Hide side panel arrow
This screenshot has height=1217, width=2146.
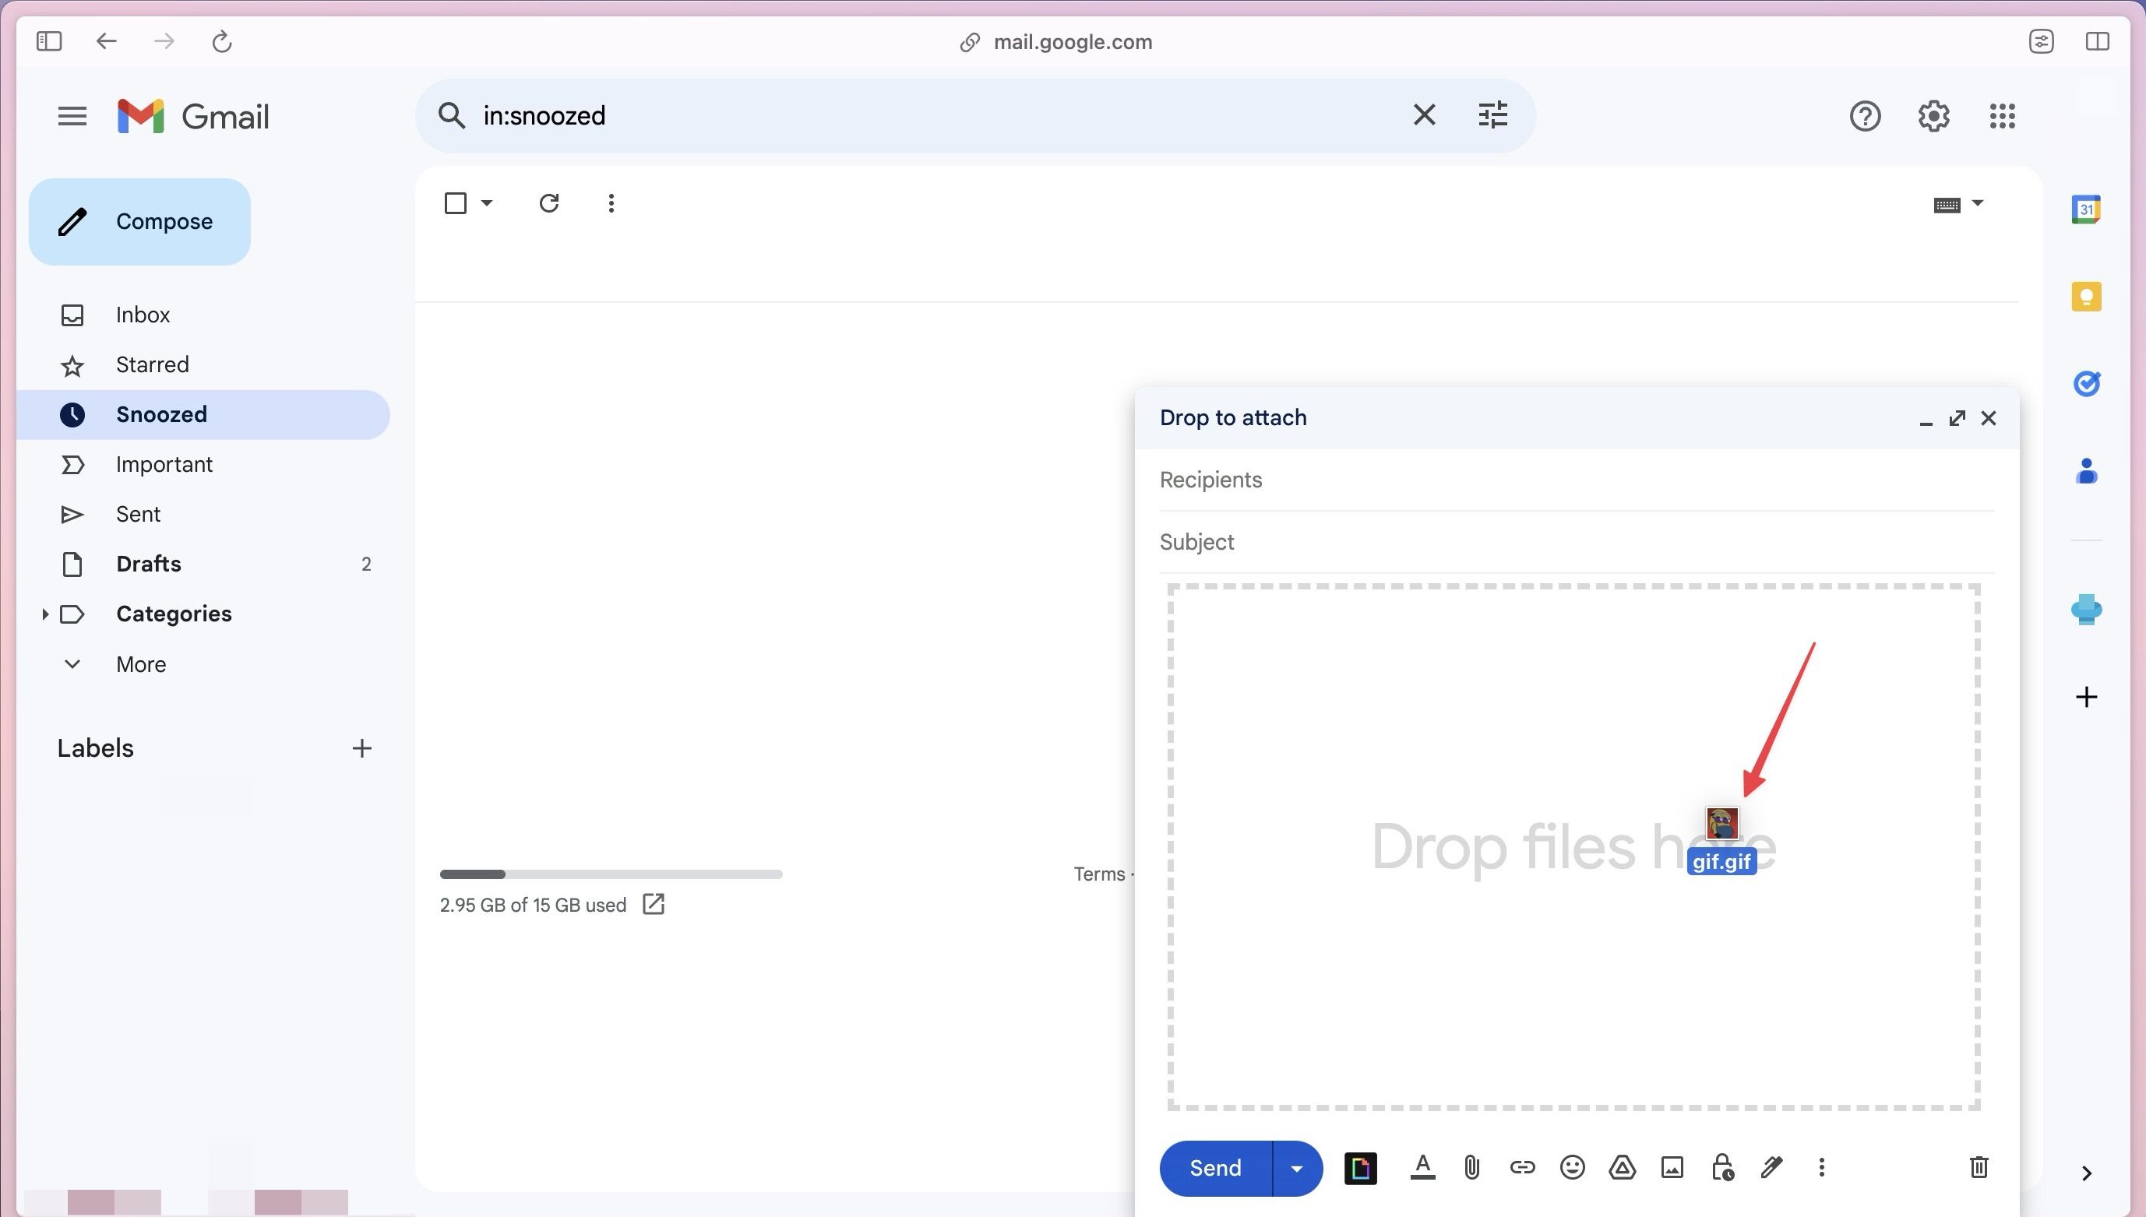(x=2086, y=1173)
